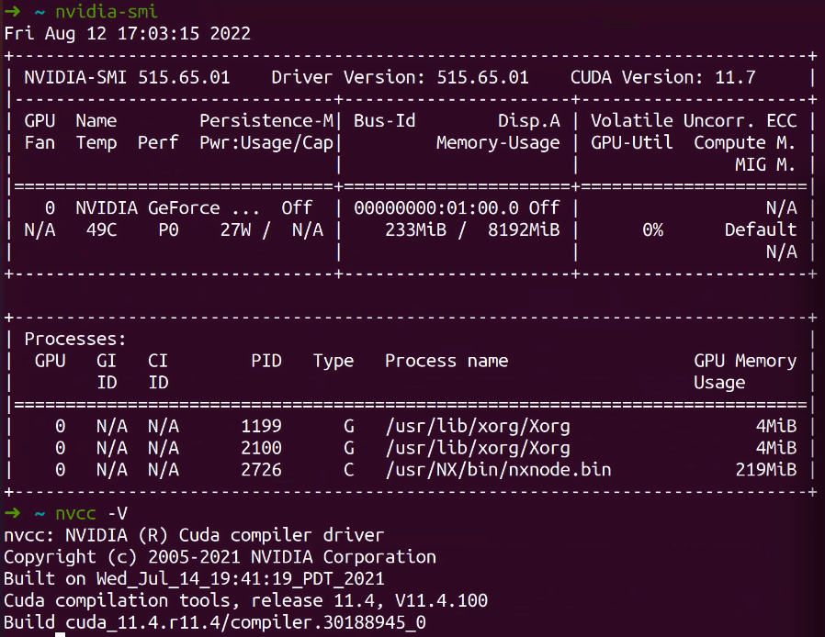Viewport: 825px width, 637px height.
Task: Click the /usr/NX/bin/nxnode.bin process name
Action: click(x=498, y=470)
